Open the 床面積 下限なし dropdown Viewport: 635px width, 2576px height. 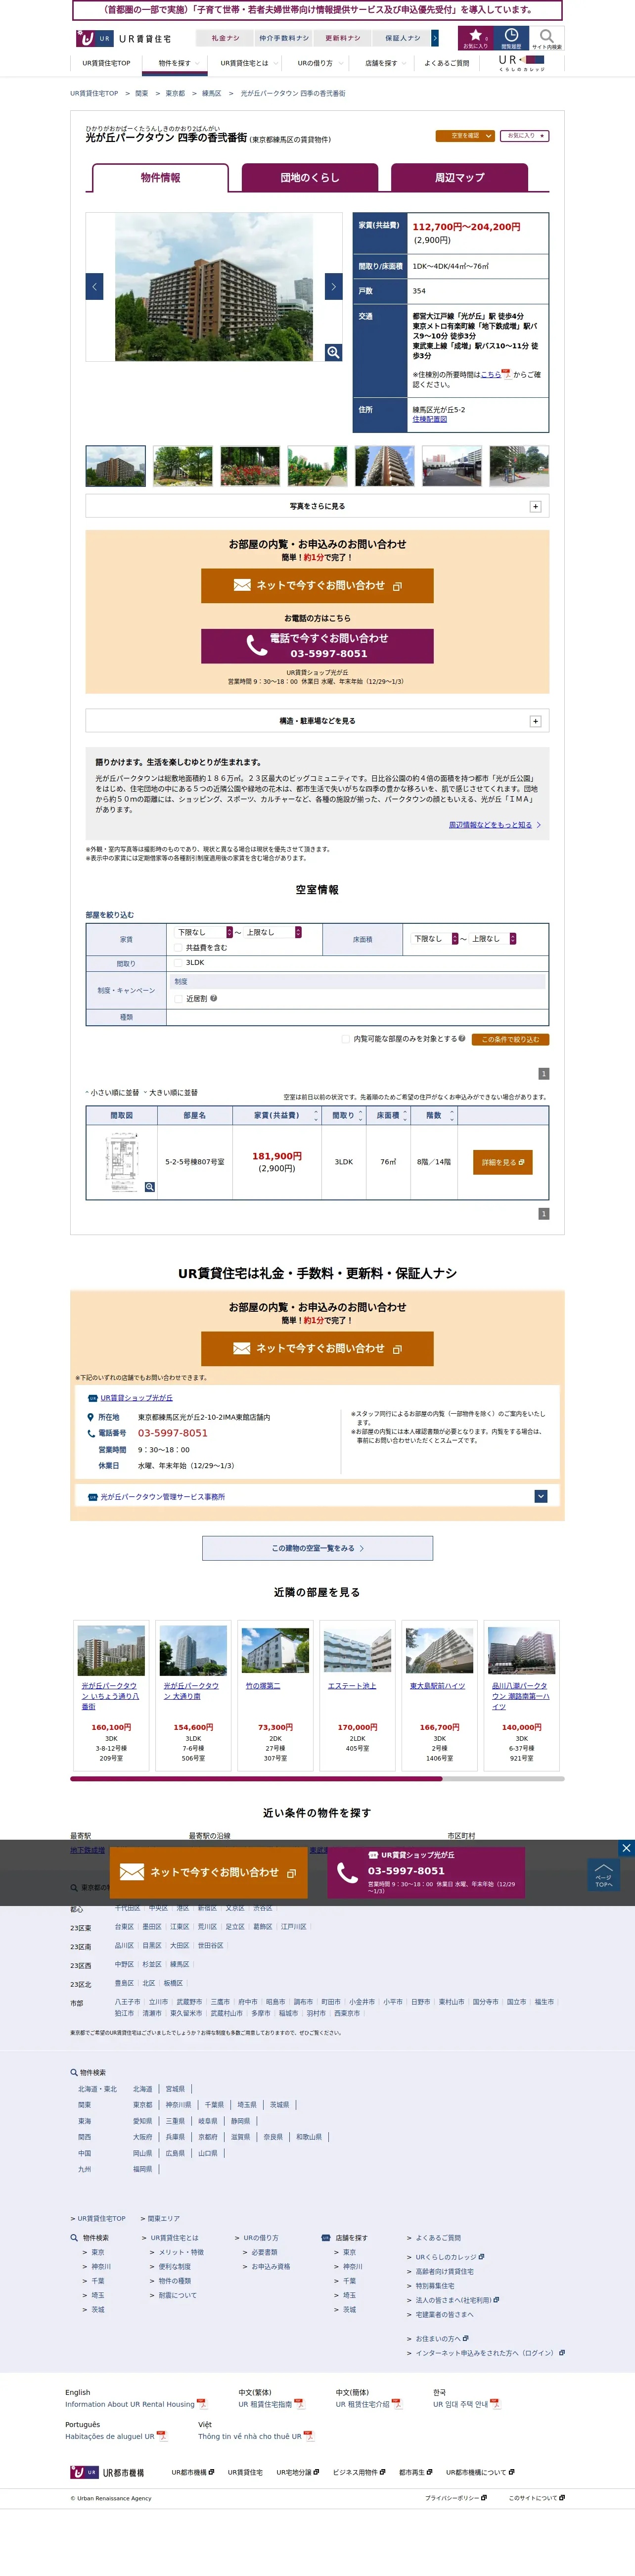point(434,938)
